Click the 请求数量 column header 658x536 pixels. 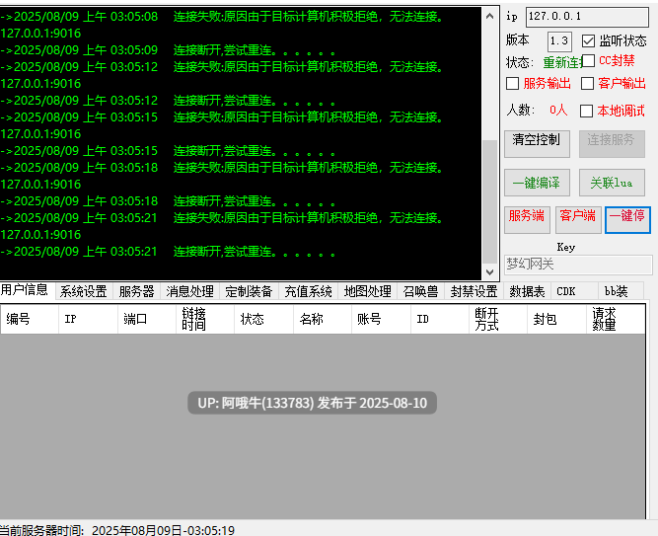point(616,319)
